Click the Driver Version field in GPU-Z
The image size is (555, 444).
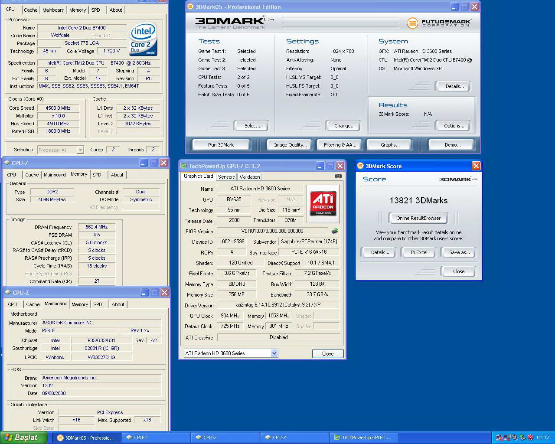point(278,305)
